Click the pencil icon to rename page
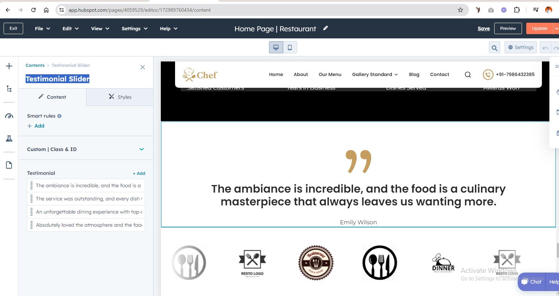559x296 pixels. pos(325,28)
